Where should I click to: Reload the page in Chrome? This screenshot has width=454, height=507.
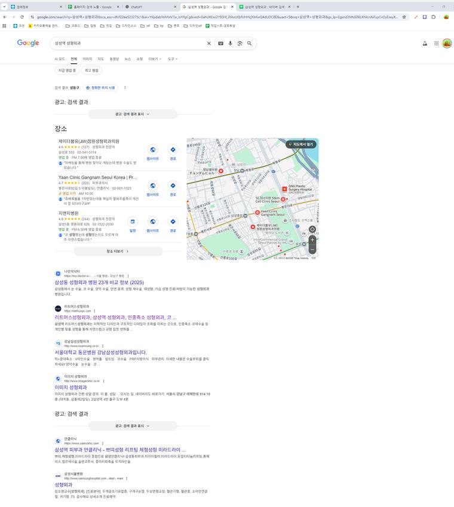(22, 17)
